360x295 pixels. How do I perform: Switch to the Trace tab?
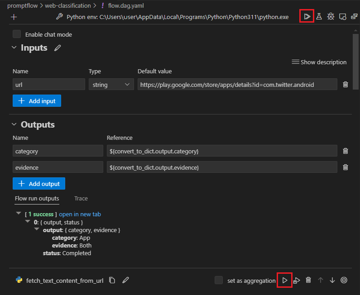pyautogui.click(x=81, y=199)
